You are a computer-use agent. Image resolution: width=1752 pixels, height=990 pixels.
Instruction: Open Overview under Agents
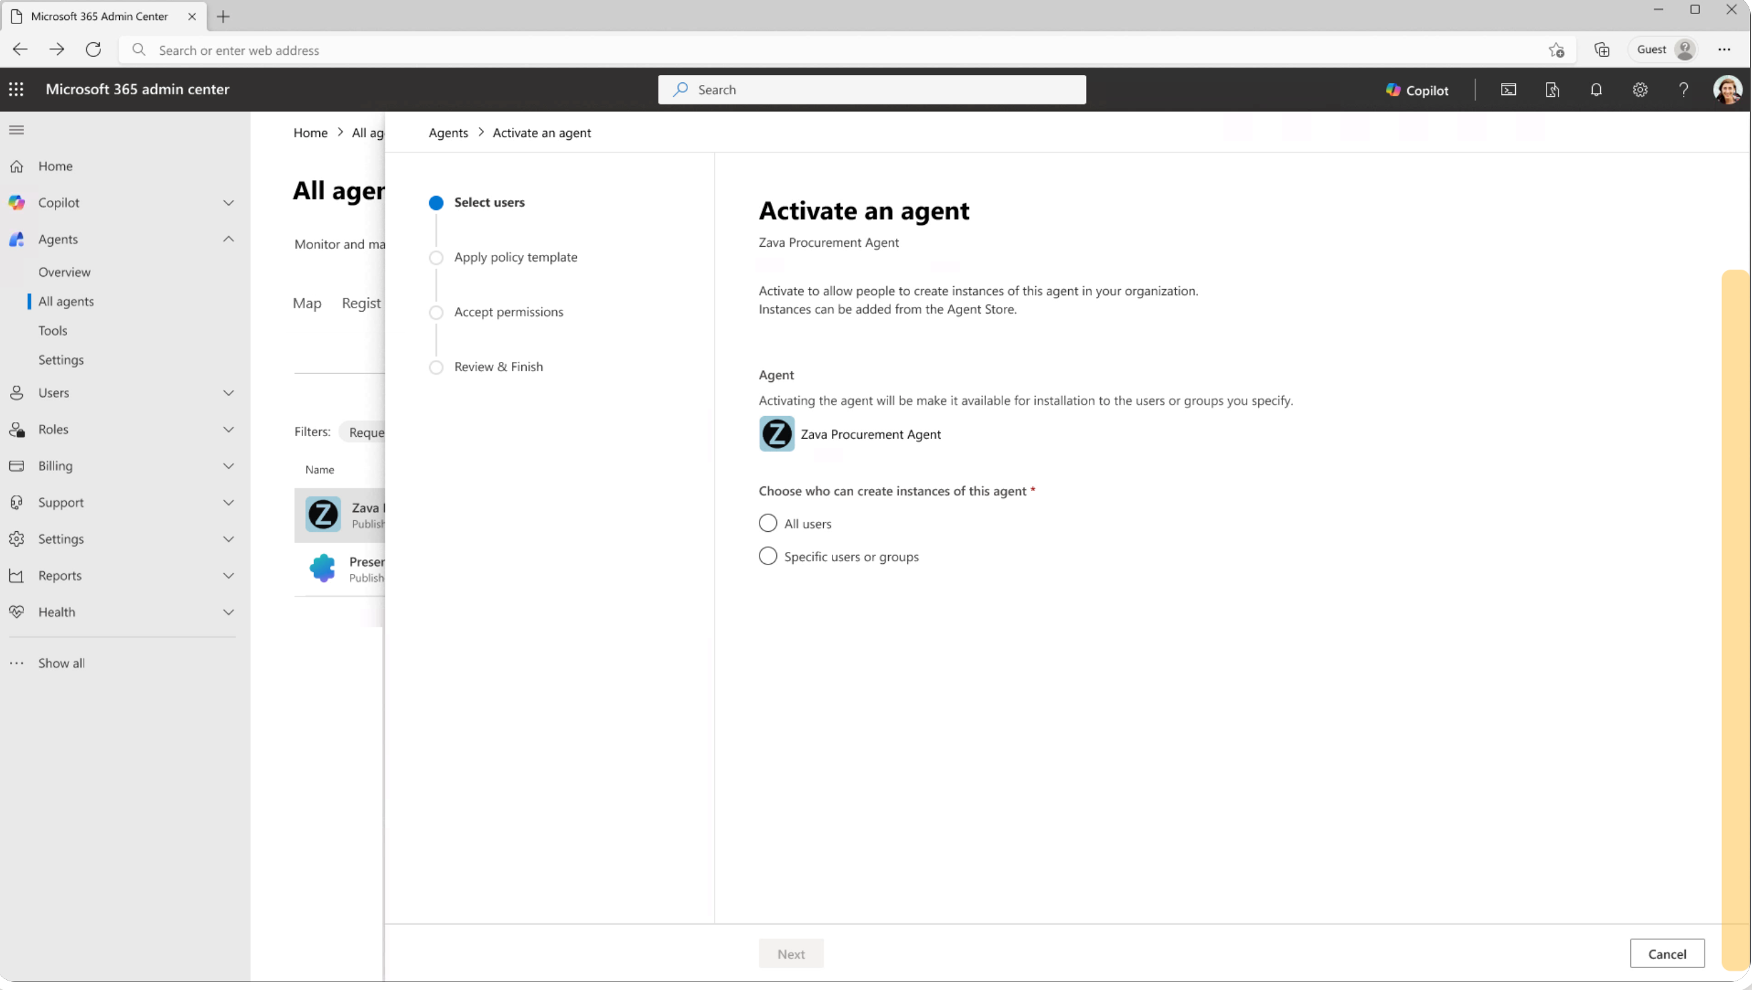coord(65,272)
